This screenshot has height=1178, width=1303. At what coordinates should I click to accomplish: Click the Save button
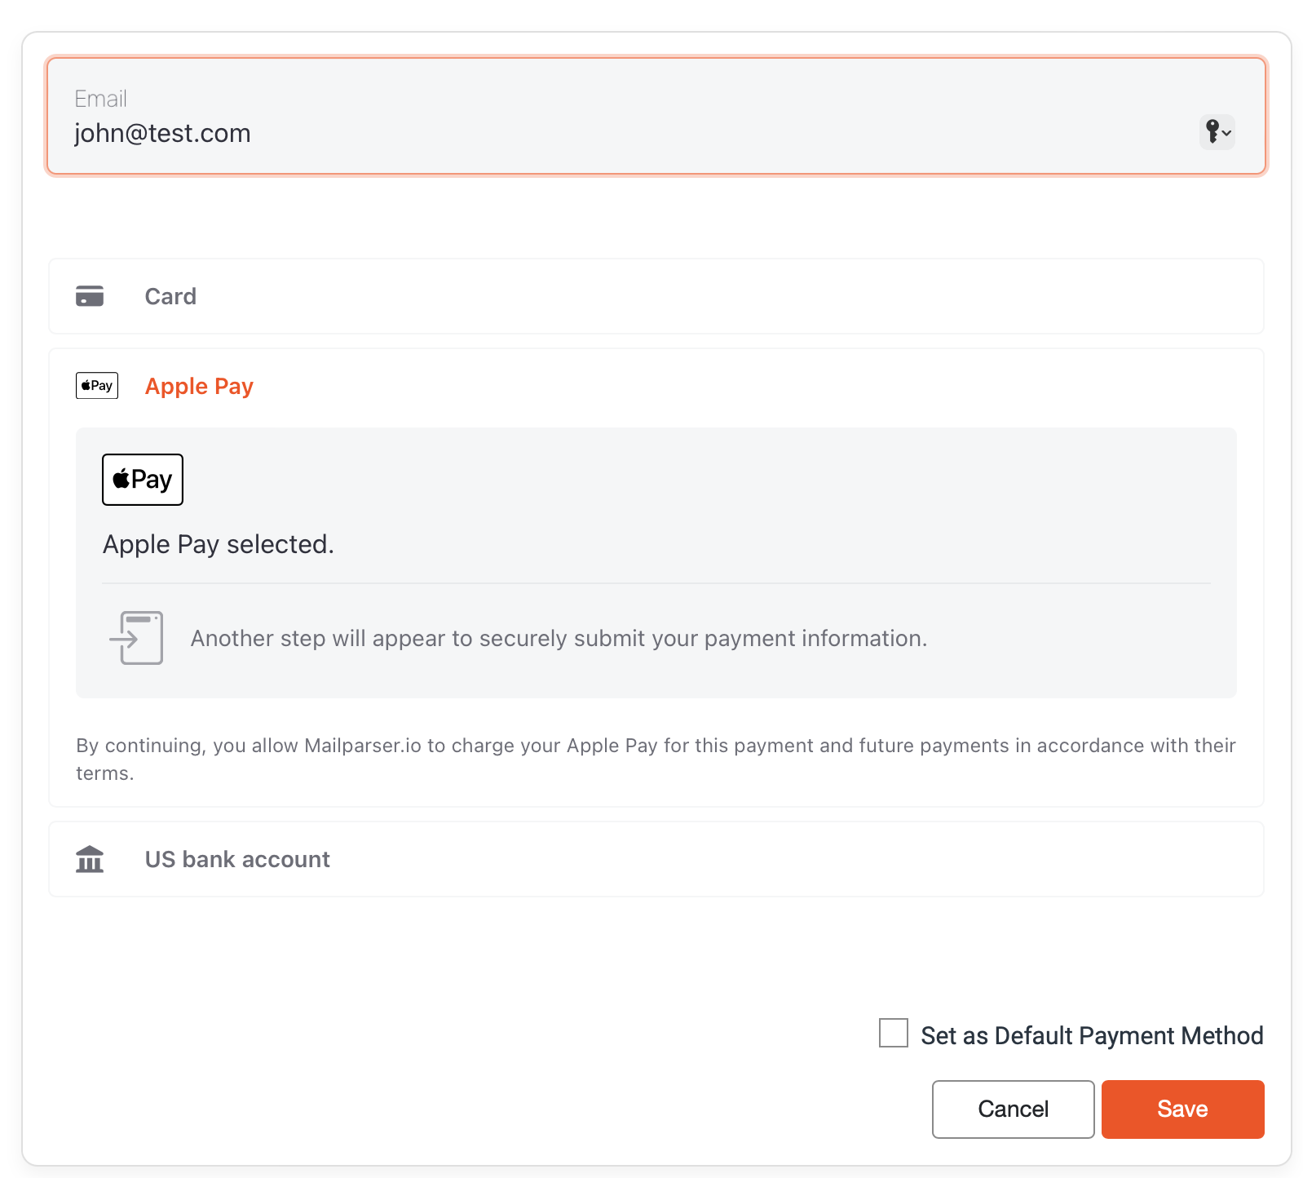[1182, 1109]
